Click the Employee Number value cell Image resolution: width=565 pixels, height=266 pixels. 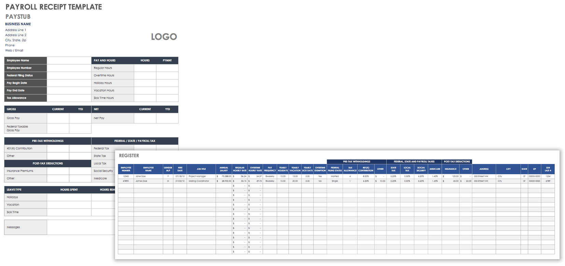(69, 68)
